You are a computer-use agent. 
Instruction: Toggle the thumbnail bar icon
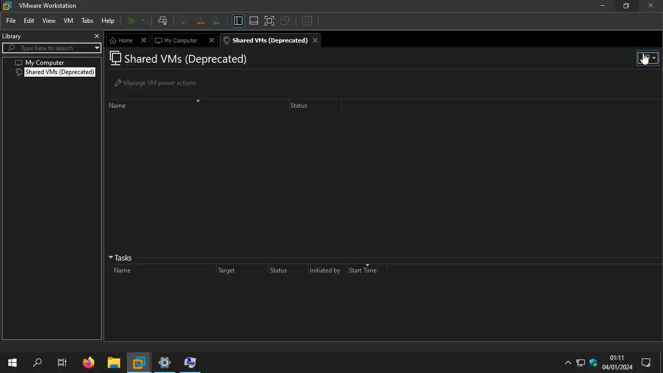tap(254, 21)
